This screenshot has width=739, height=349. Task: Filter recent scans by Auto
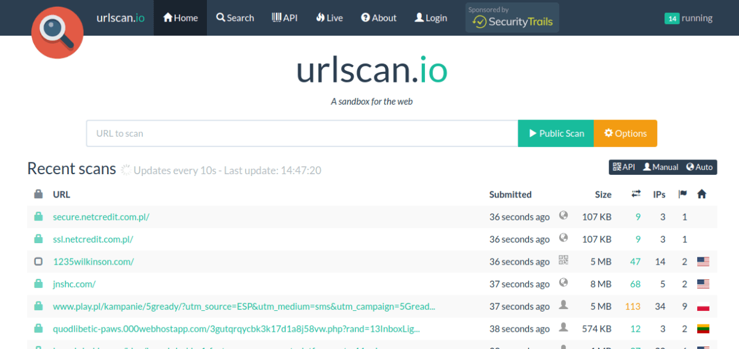tap(700, 167)
